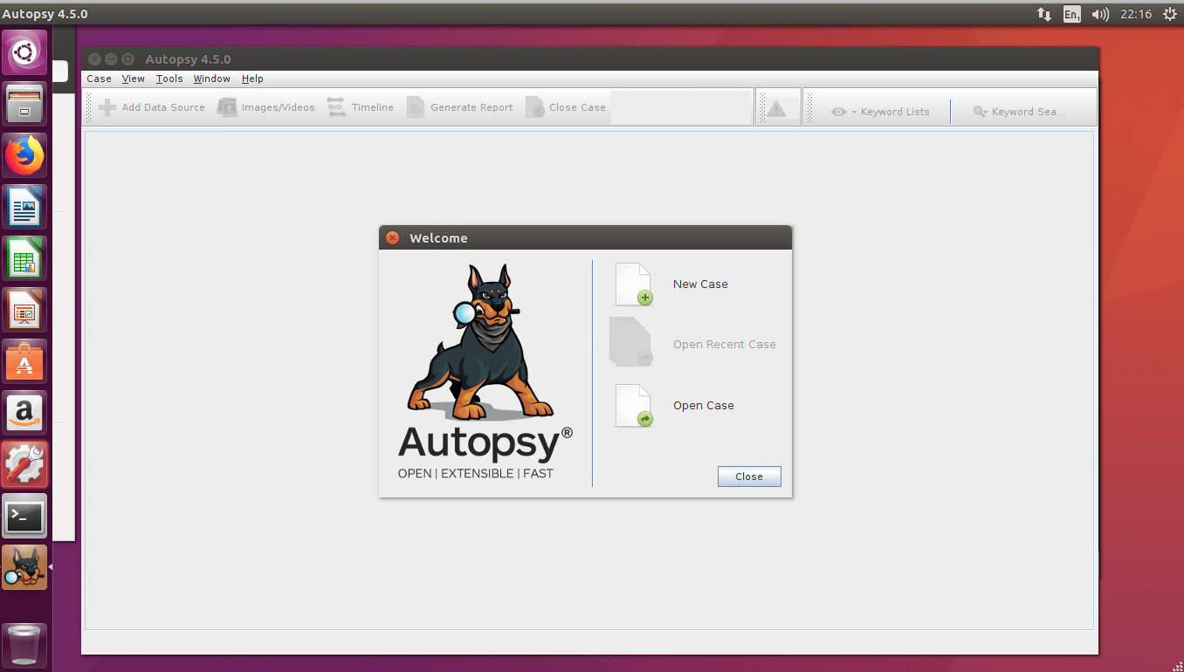Open the Tools menu
Image resolution: width=1184 pixels, height=672 pixels.
pos(169,79)
